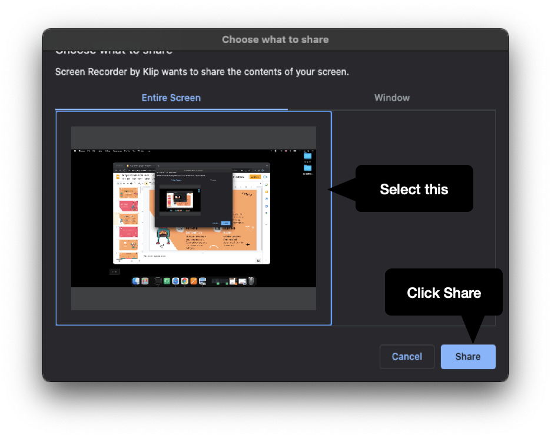This screenshot has width=551, height=438.
Task: Click Launchpad icon in the previewed dock
Action: 145,281
